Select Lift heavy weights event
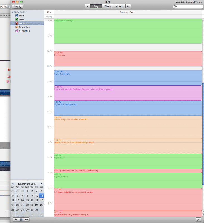Viewport: 204px width, 223px height. (128, 200)
